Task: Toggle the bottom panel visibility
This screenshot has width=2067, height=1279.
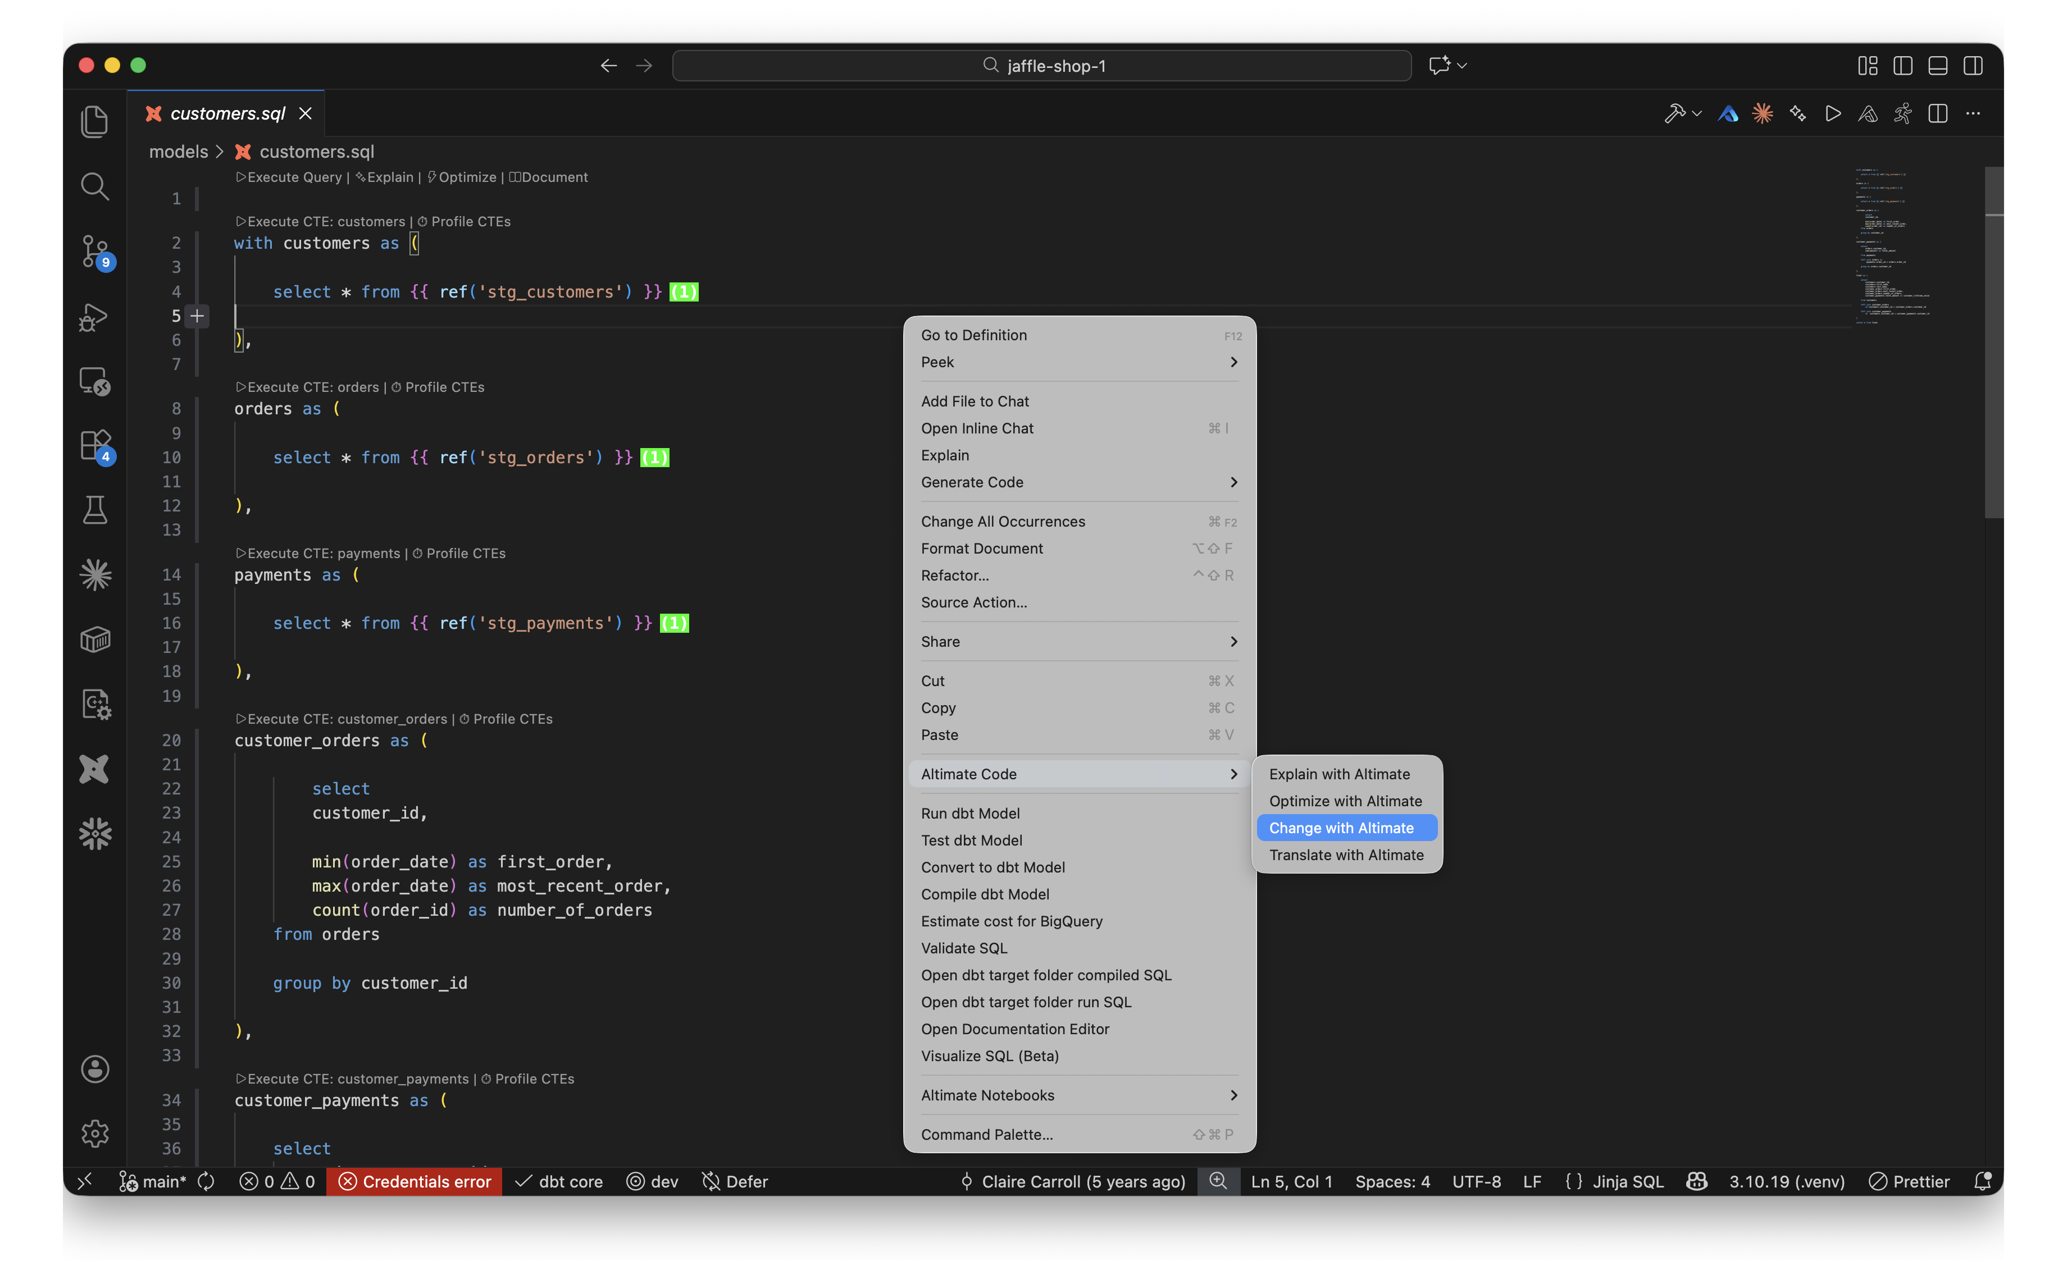Action: (1938, 65)
